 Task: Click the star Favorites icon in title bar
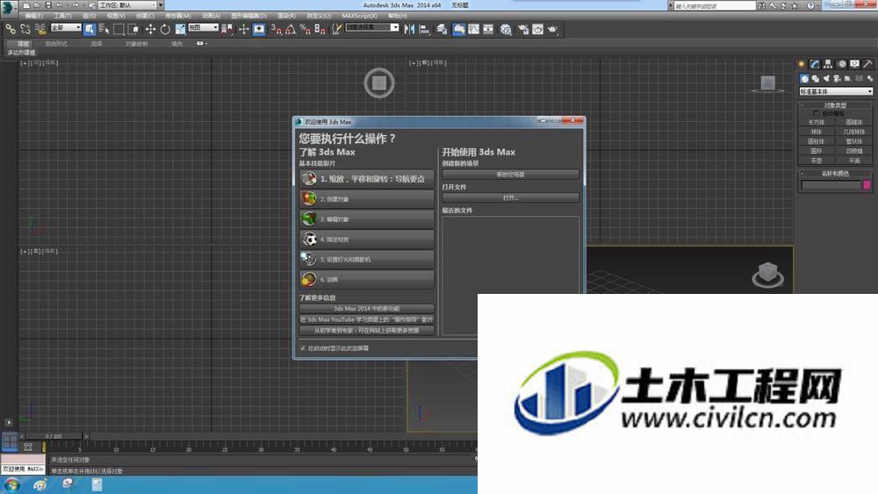(794, 5)
